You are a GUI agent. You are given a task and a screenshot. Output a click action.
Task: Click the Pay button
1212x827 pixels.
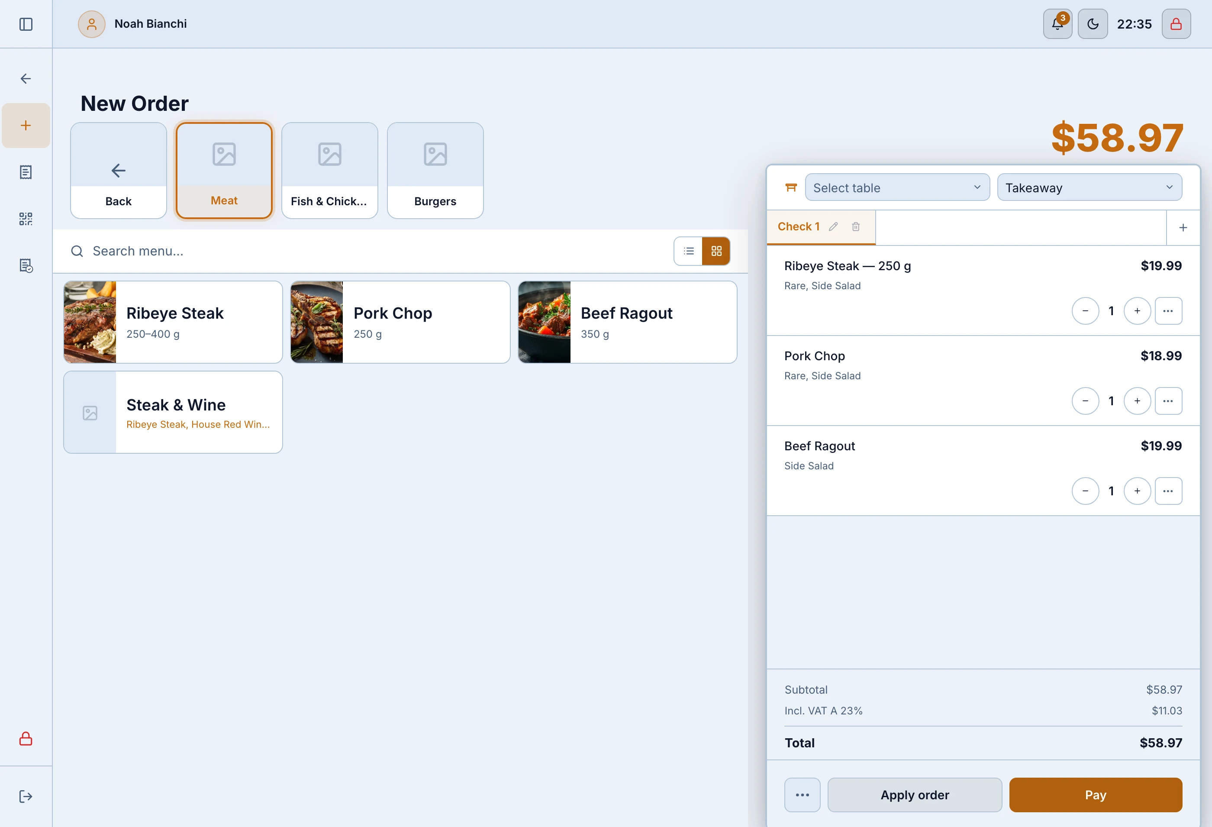coord(1095,795)
